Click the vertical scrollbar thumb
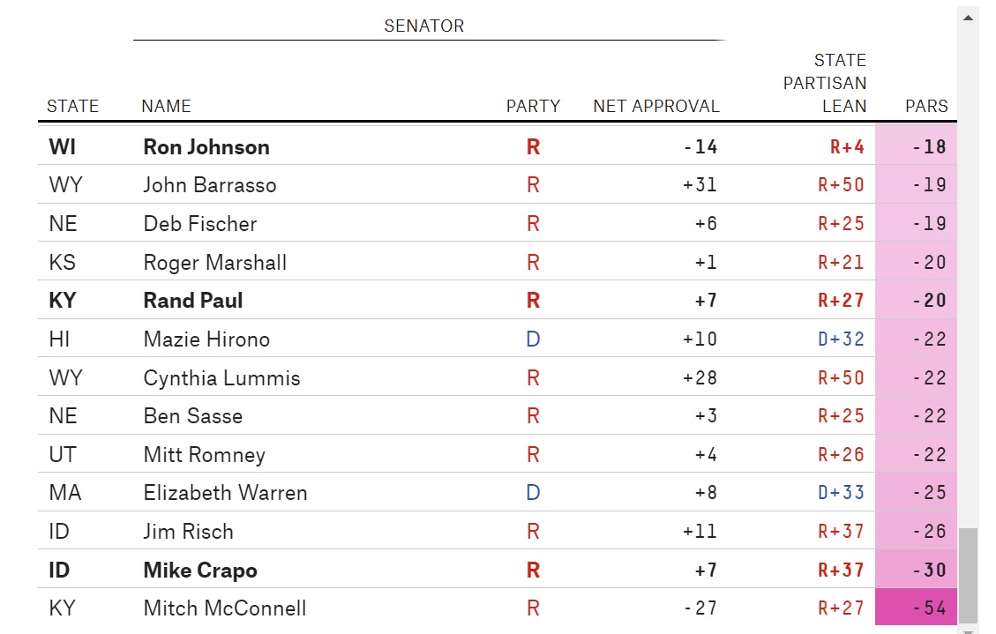Image resolution: width=996 pixels, height=634 pixels. pyautogui.click(x=968, y=574)
